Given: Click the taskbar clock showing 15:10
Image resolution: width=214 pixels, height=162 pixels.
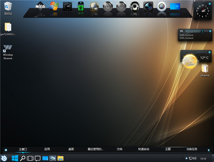Looking at the screenshot, I should [x=203, y=158].
